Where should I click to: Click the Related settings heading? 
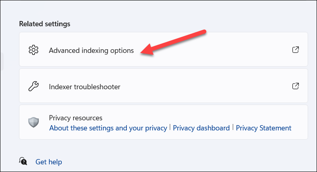point(44,24)
